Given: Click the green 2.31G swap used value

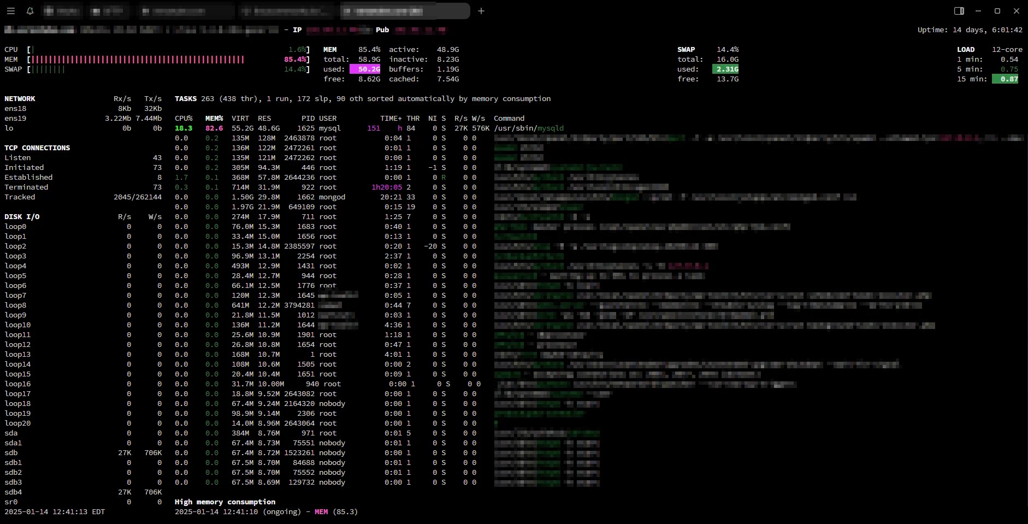Looking at the screenshot, I should (725, 69).
